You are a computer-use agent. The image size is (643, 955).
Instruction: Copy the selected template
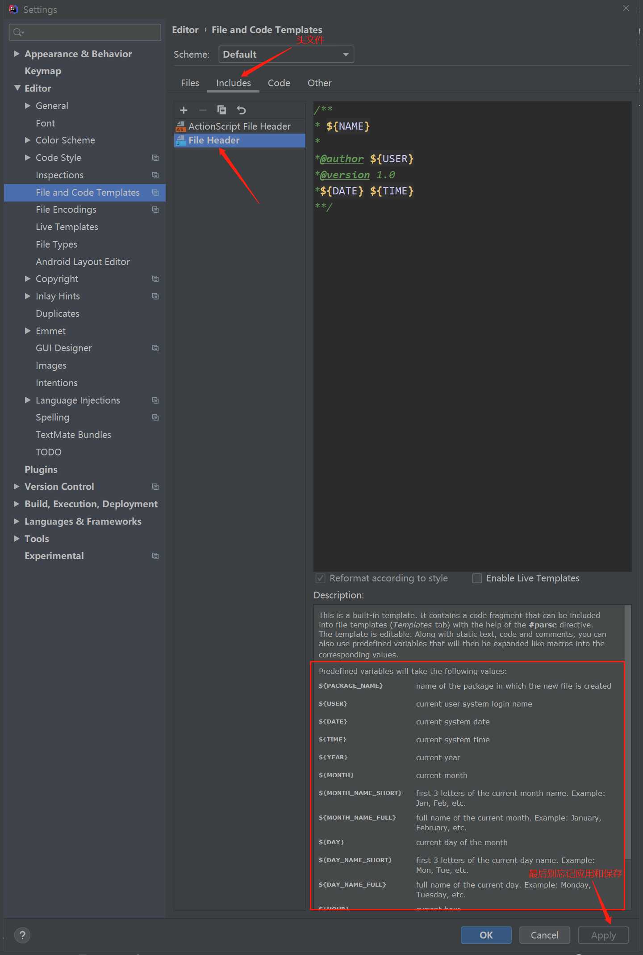[221, 110]
